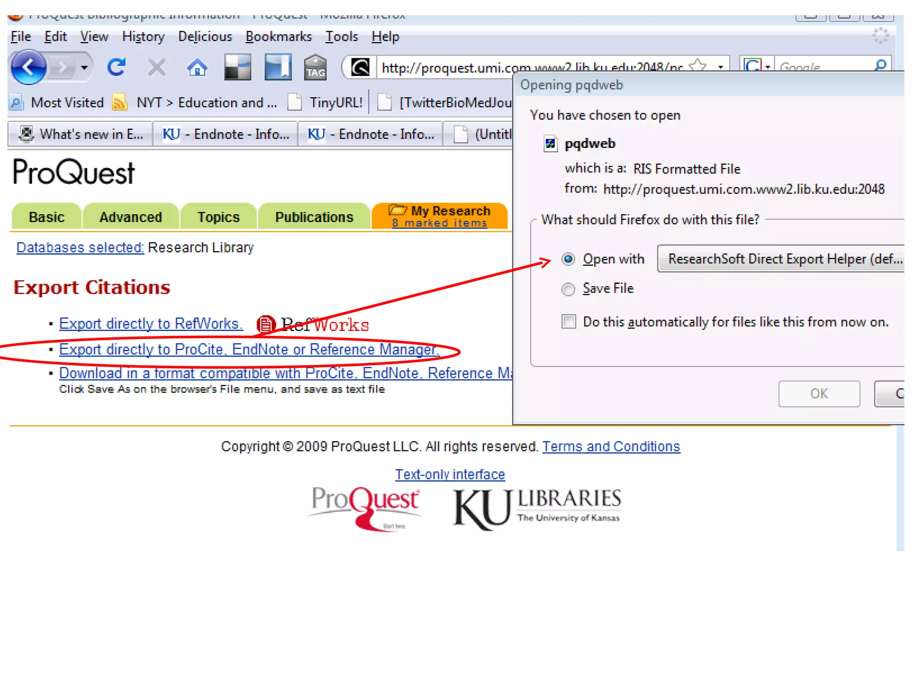This screenshot has height=689, width=919.
Task: Select the Save File radio button
Action: tap(568, 289)
